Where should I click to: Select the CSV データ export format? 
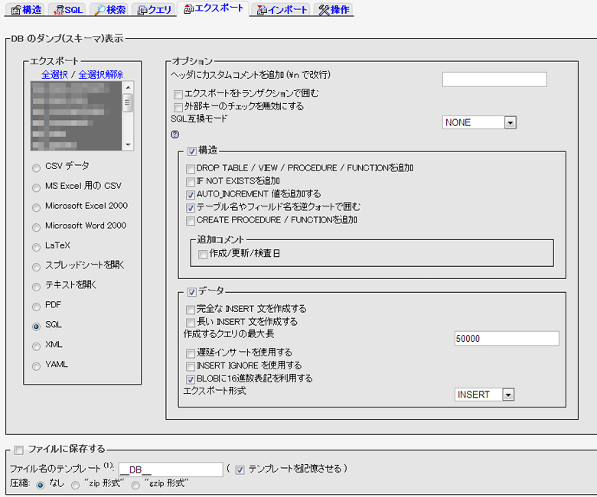(x=36, y=167)
